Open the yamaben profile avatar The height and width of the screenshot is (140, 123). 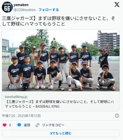(x=7, y=7)
